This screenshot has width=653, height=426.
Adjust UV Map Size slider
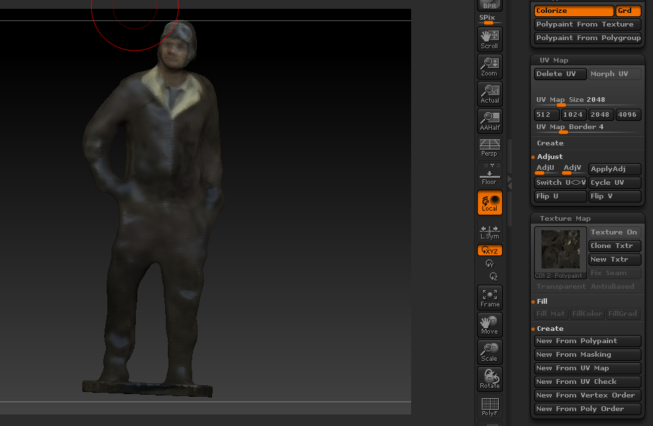pyautogui.click(x=587, y=101)
